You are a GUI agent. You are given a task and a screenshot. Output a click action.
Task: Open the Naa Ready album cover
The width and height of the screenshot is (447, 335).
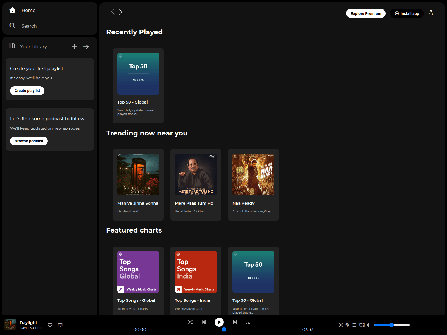(253, 174)
